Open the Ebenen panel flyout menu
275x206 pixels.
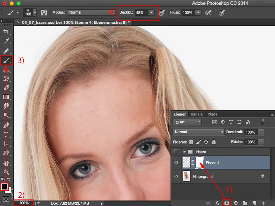[x=272, y=114]
